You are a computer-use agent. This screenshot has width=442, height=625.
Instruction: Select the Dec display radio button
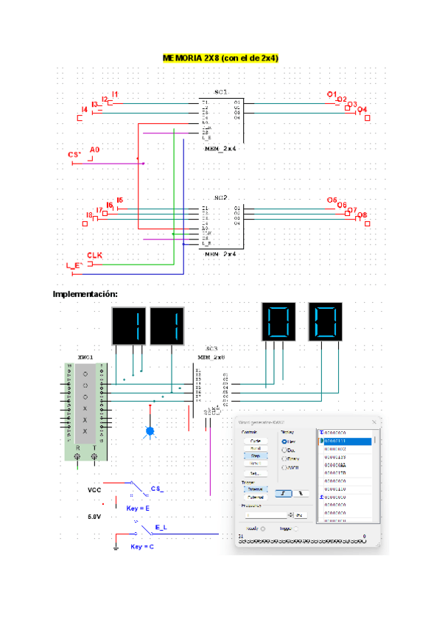pos(284,450)
